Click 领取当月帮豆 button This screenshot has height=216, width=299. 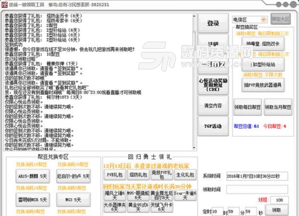[x=278, y=107]
